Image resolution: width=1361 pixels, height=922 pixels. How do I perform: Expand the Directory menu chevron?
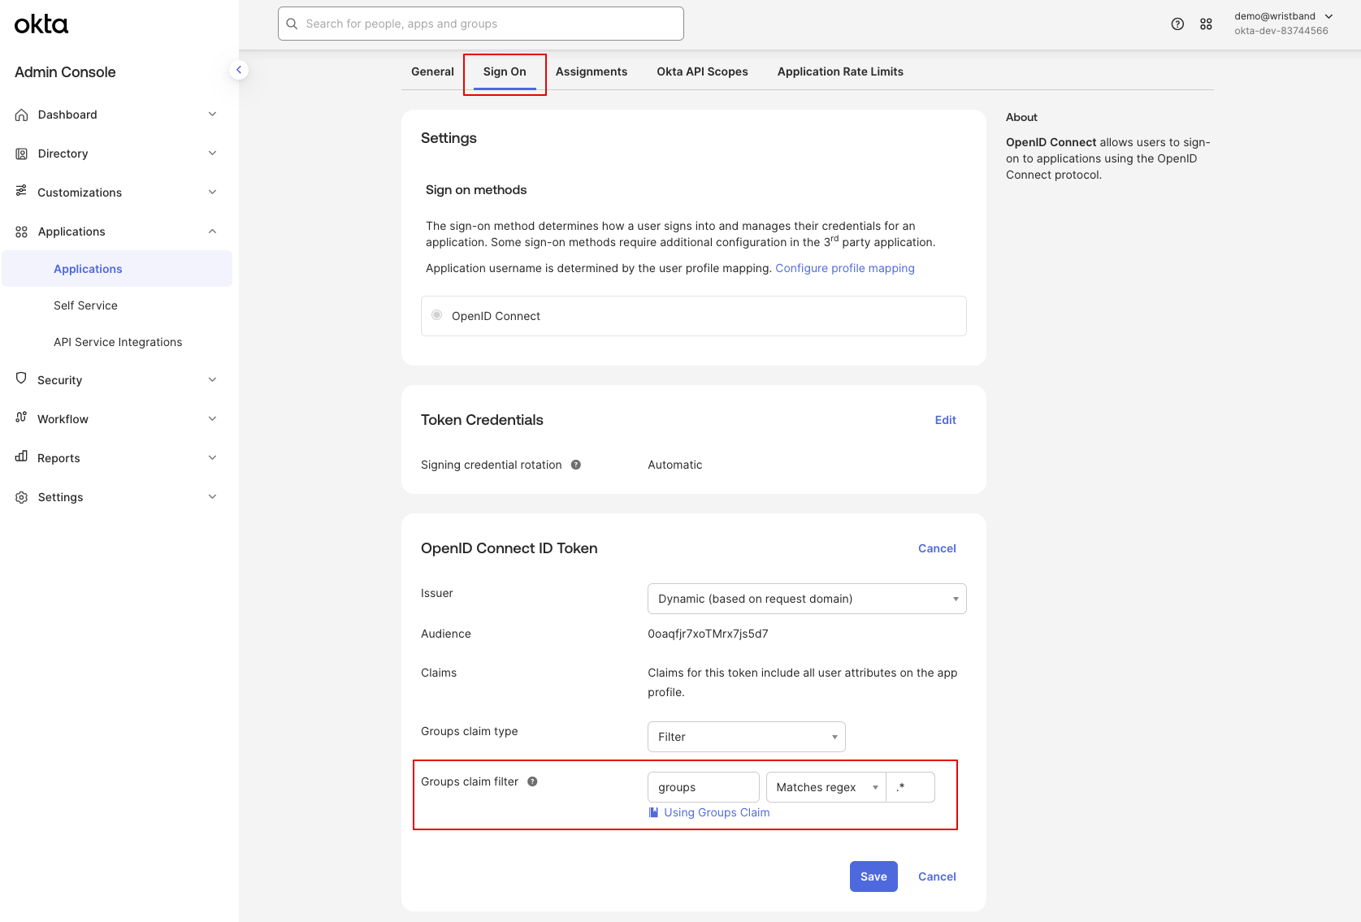pos(212,154)
